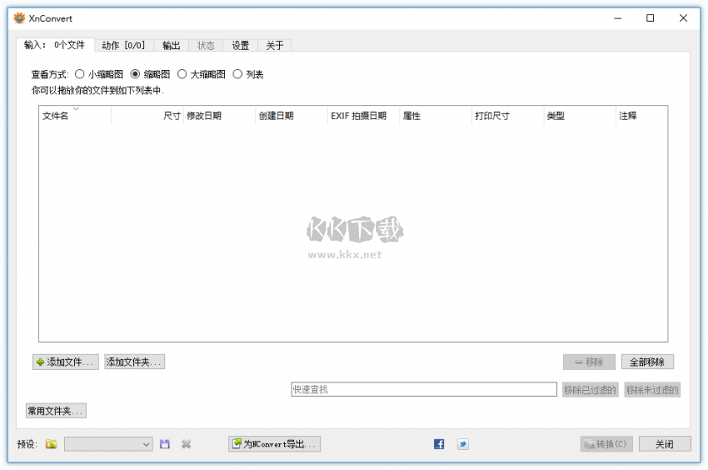Switch to 输入: 0个文件 tab
The width and height of the screenshot is (708, 470).
(56, 45)
